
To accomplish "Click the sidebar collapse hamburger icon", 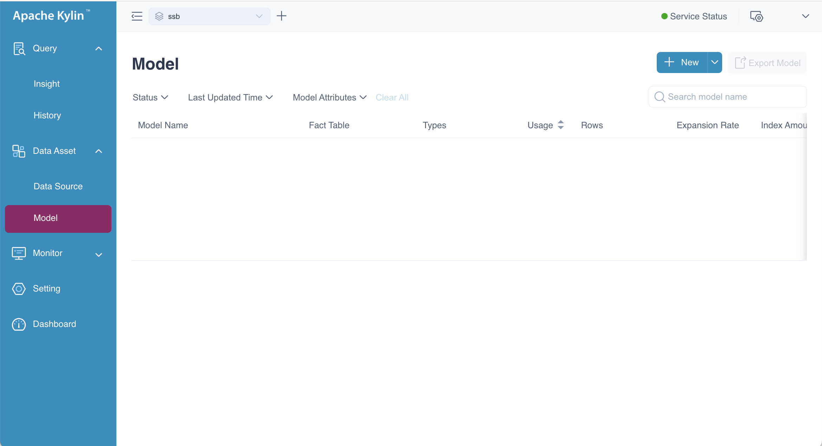I will click(x=137, y=16).
